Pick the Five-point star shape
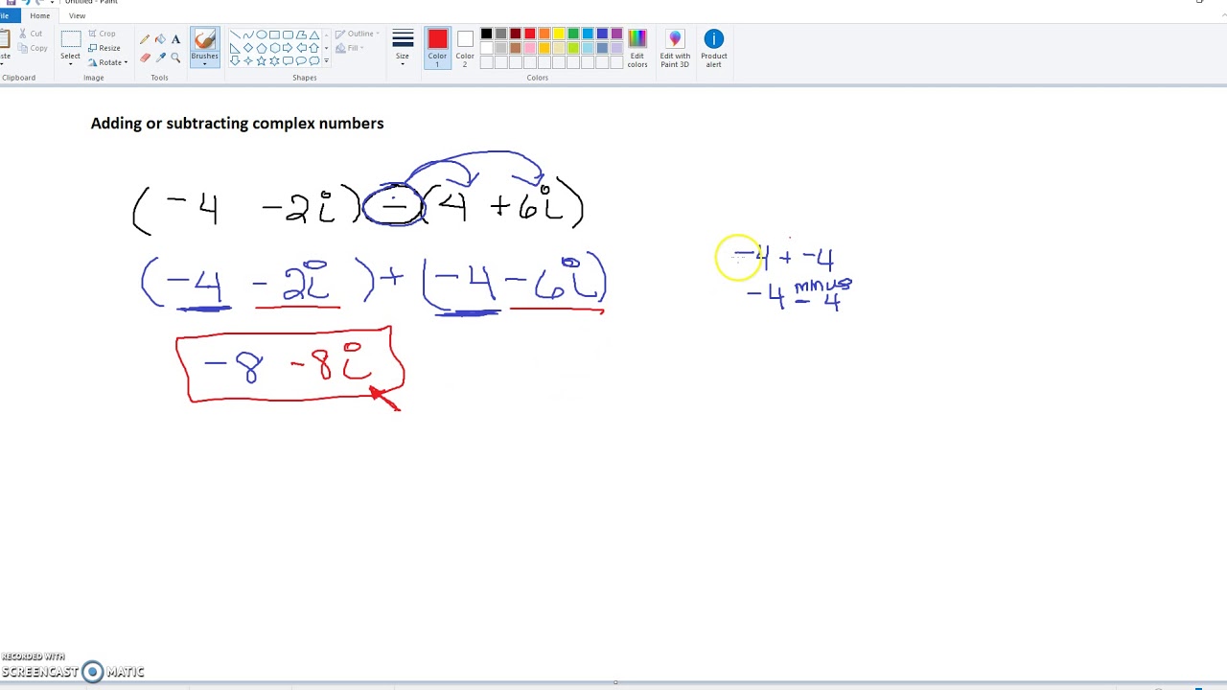The height and width of the screenshot is (690, 1227). tap(262, 60)
